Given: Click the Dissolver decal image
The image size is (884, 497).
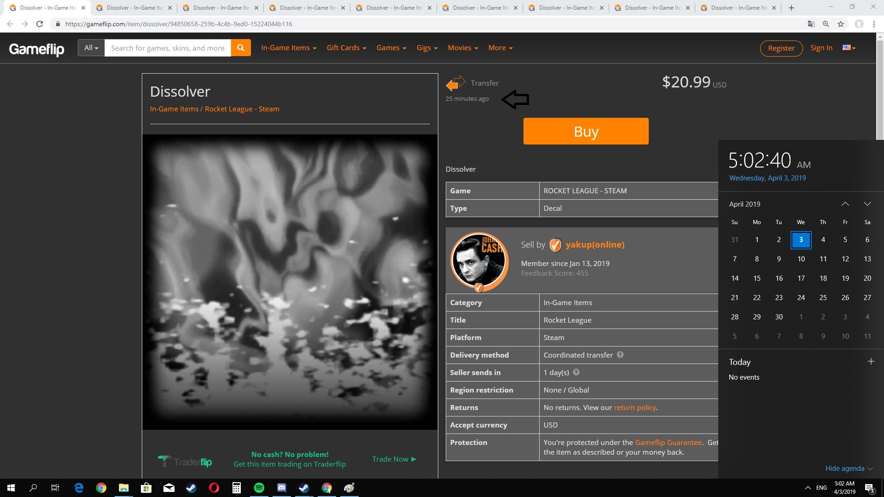Looking at the screenshot, I should (x=290, y=282).
